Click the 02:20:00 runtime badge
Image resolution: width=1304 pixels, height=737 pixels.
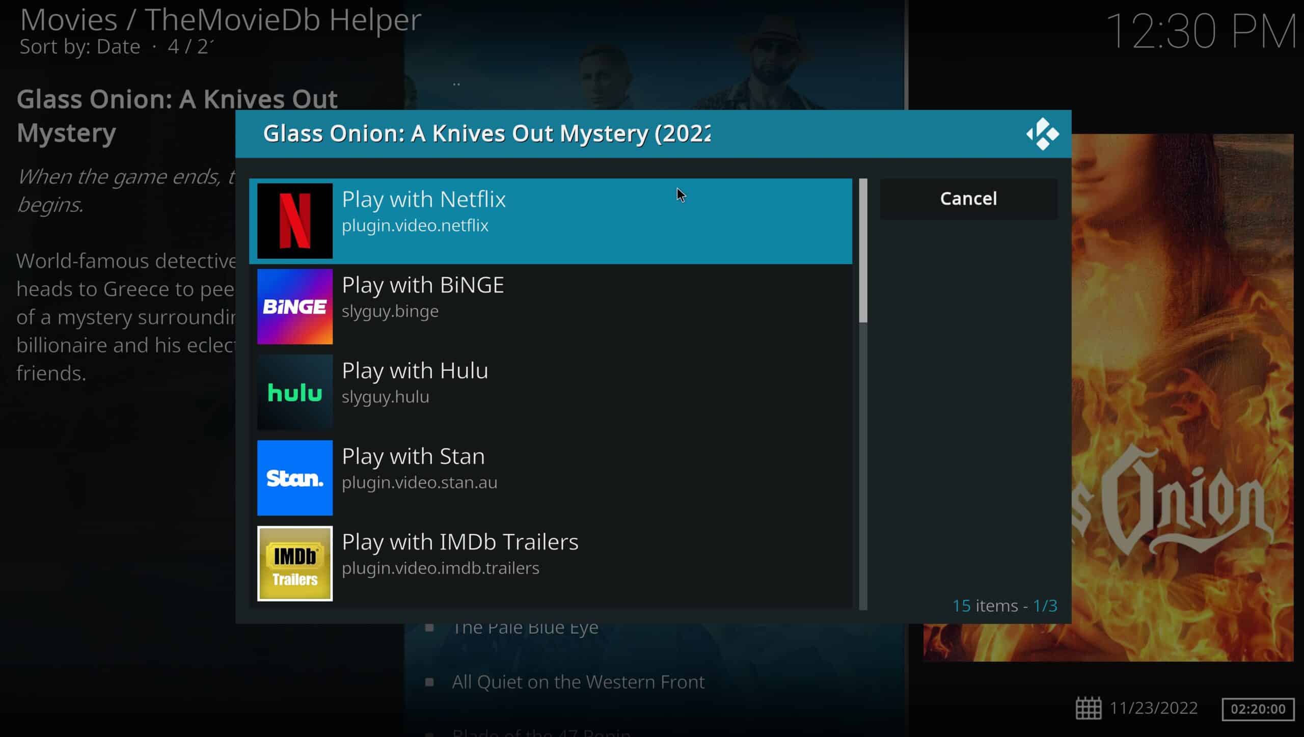point(1258,709)
